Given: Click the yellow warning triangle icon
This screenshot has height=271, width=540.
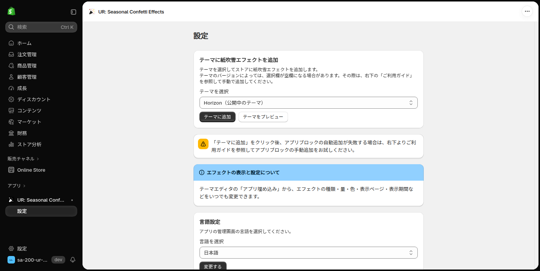Looking at the screenshot, I should tap(203, 144).
